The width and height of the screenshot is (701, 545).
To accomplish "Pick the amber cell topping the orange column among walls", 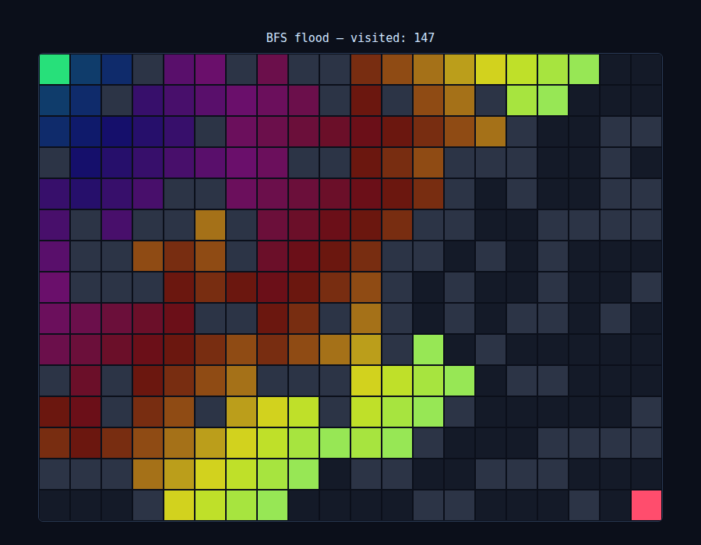I will coord(210,225).
